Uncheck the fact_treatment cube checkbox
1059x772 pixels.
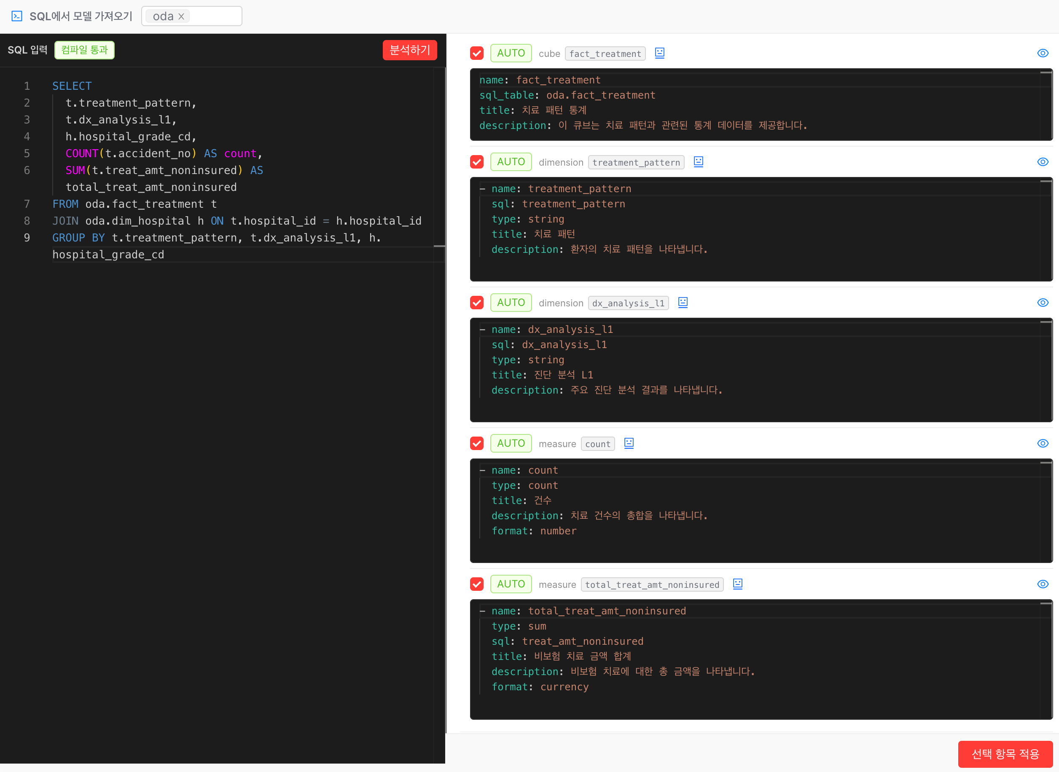[477, 53]
